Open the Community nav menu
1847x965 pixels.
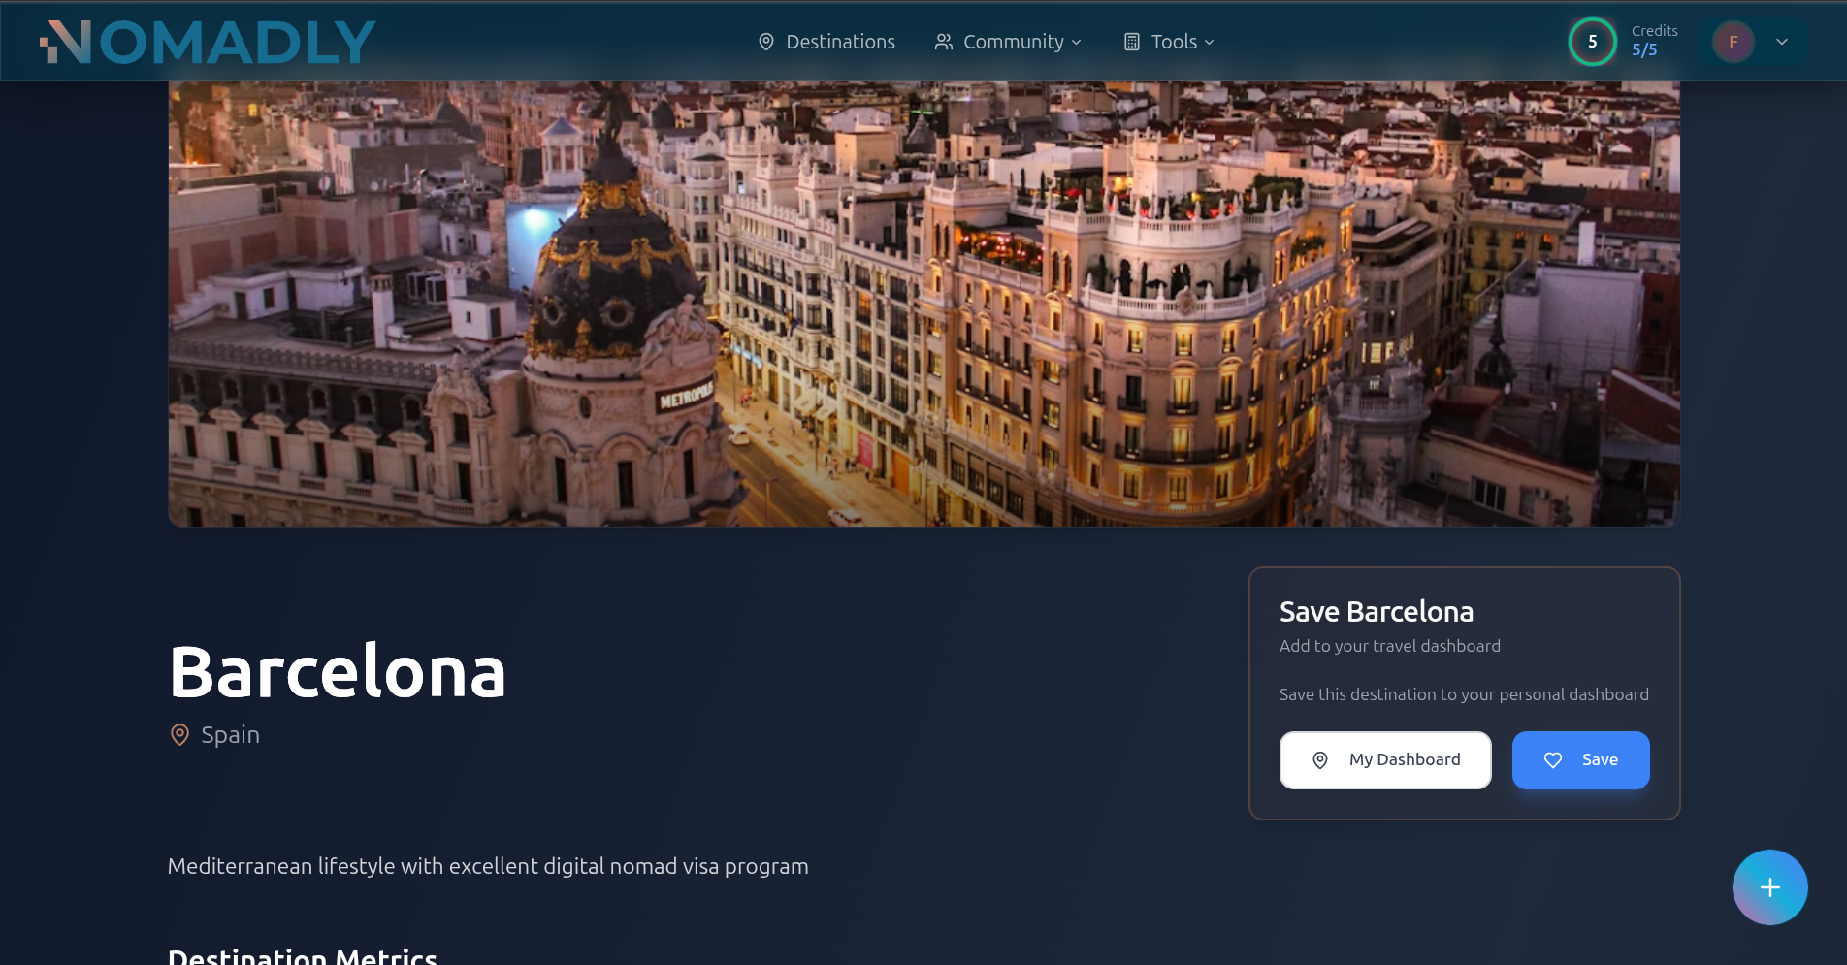click(1008, 42)
